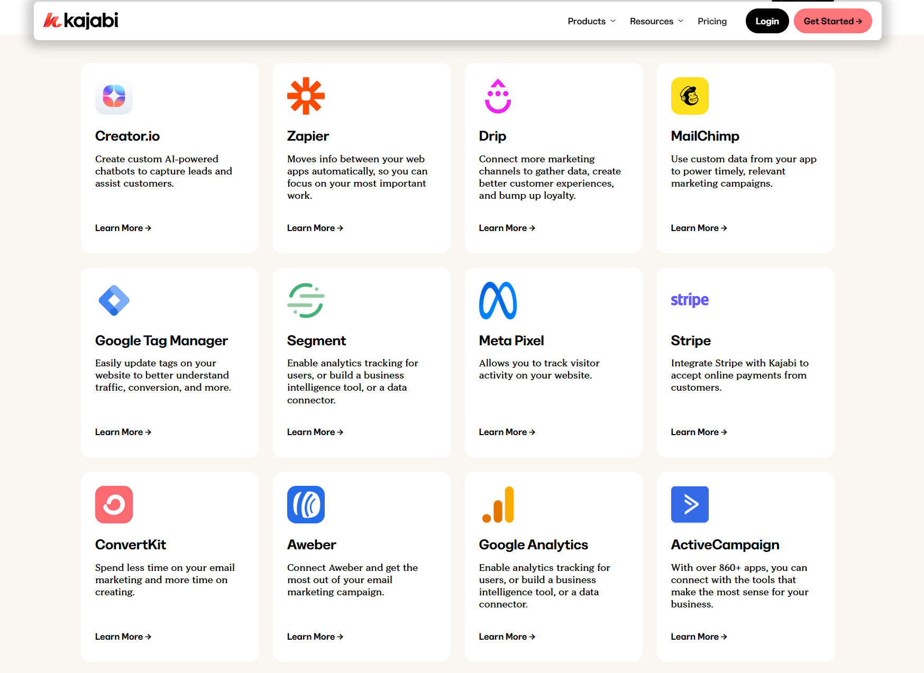Image resolution: width=924 pixels, height=673 pixels.
Task: Click the 'Moves info between your web apps' description
Action: 358,177
